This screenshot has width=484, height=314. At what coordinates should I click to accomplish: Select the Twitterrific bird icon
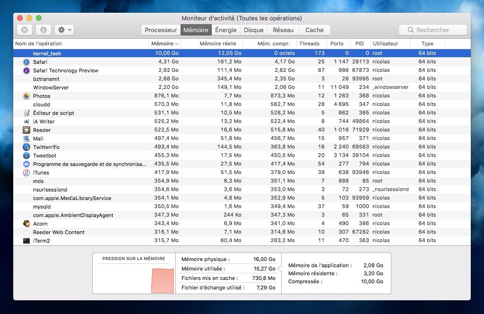(x=26, y=147)
